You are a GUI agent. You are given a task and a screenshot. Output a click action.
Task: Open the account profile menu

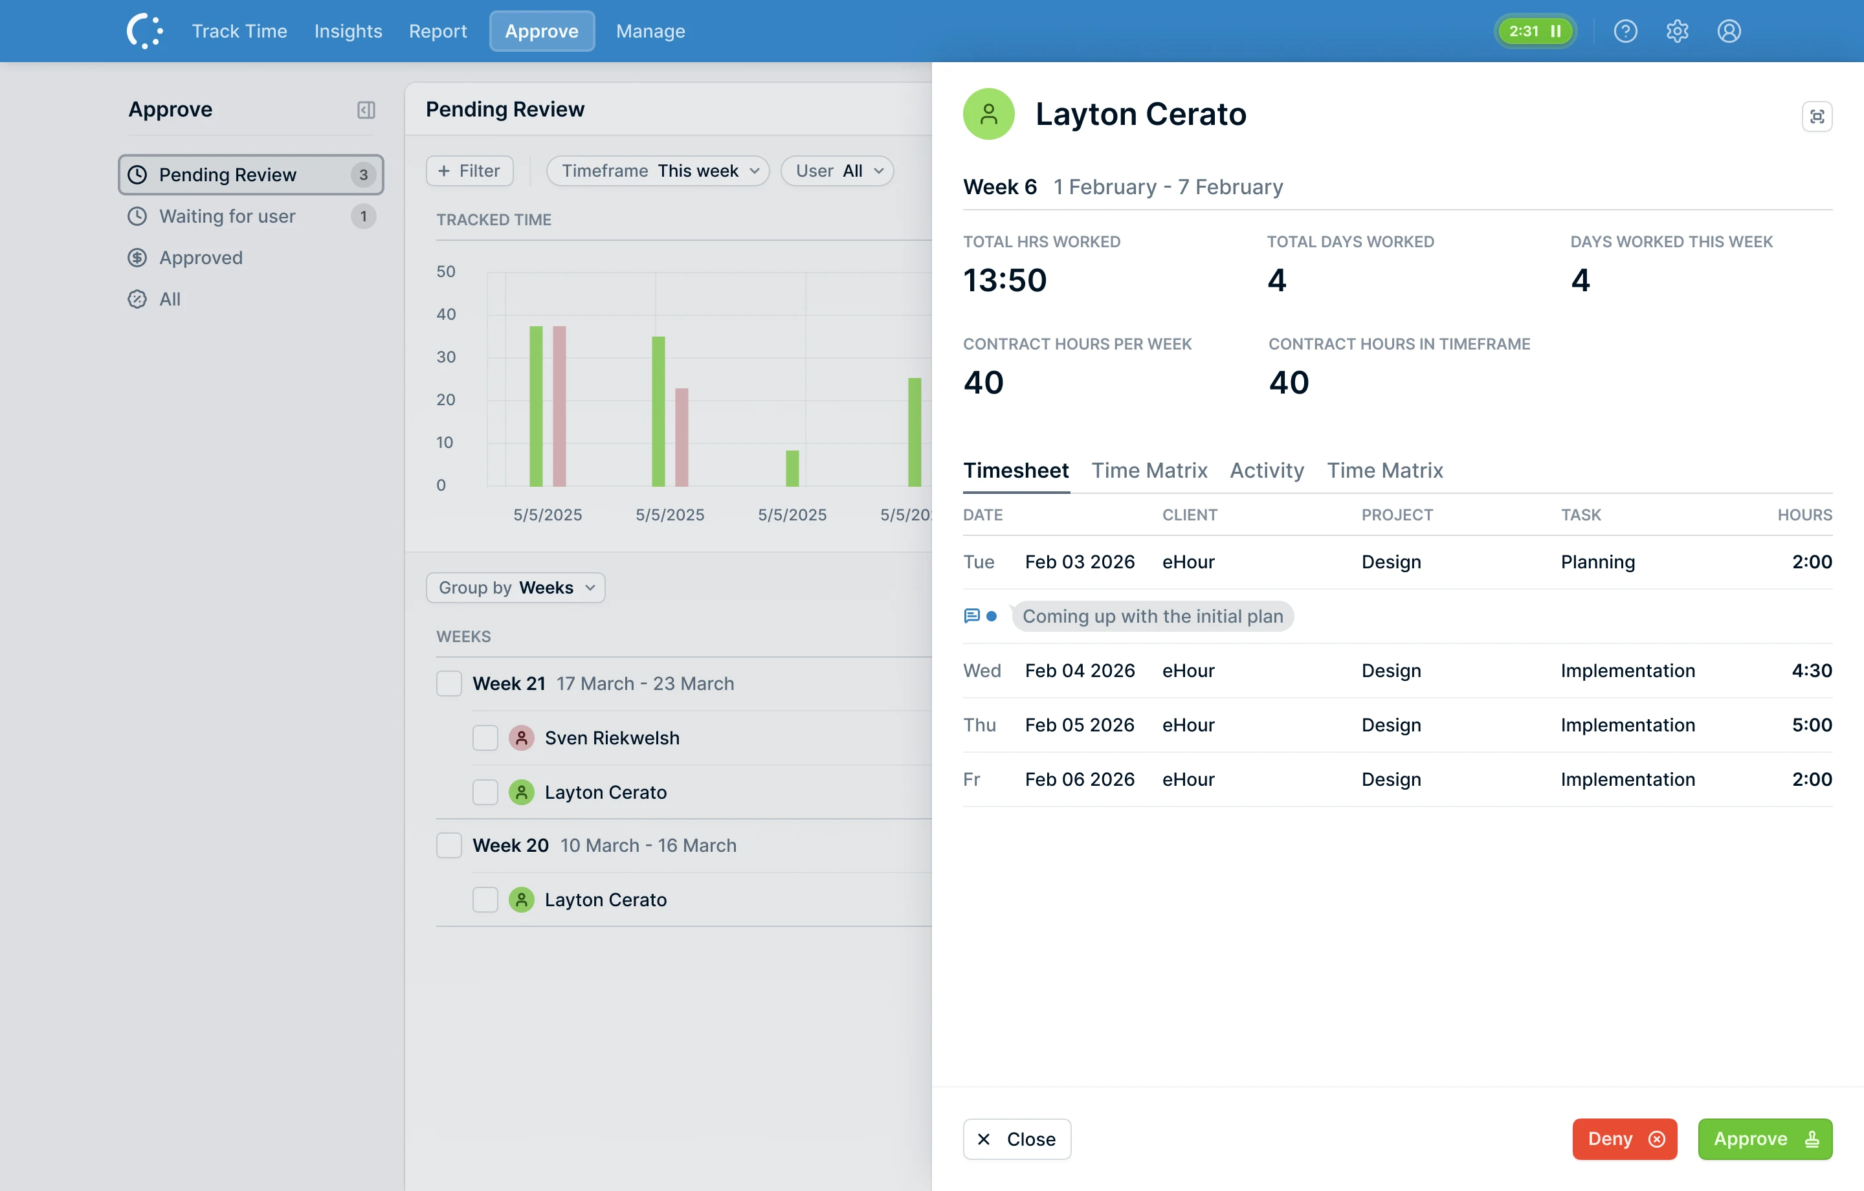point(1729,31)
